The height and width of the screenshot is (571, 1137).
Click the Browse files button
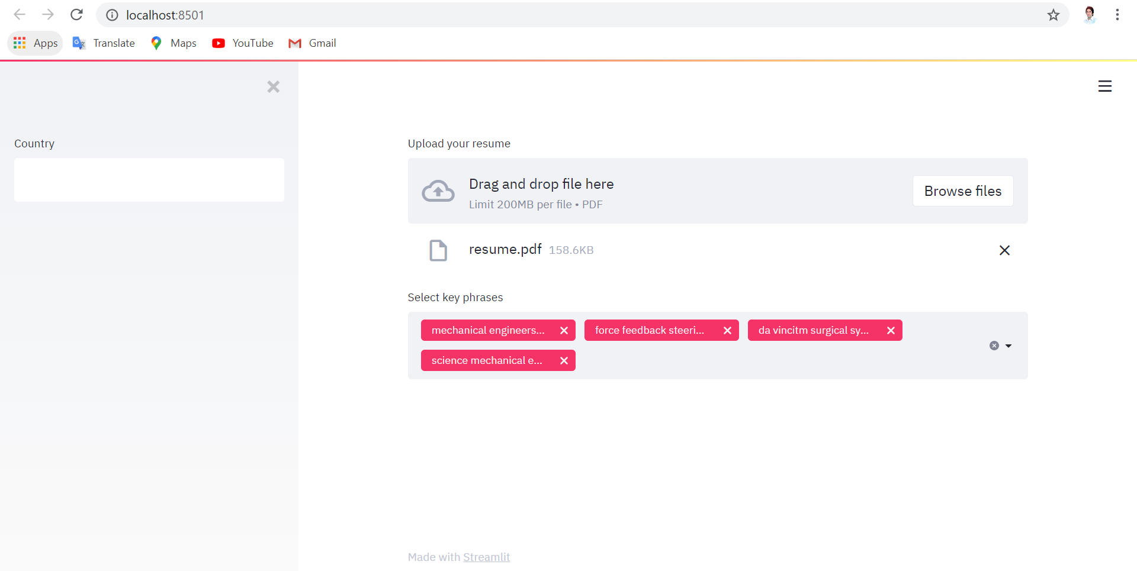click(962, 191)
